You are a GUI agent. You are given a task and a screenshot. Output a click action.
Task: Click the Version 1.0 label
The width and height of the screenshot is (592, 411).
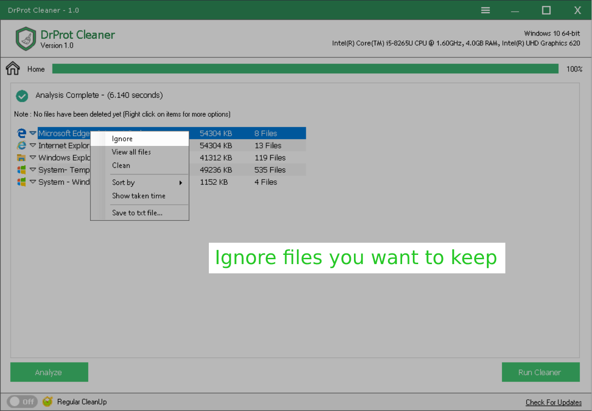(x=57, y=46)
